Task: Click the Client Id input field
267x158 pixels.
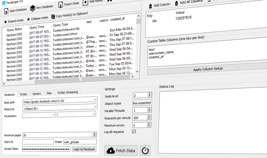Action: point(38,142)
